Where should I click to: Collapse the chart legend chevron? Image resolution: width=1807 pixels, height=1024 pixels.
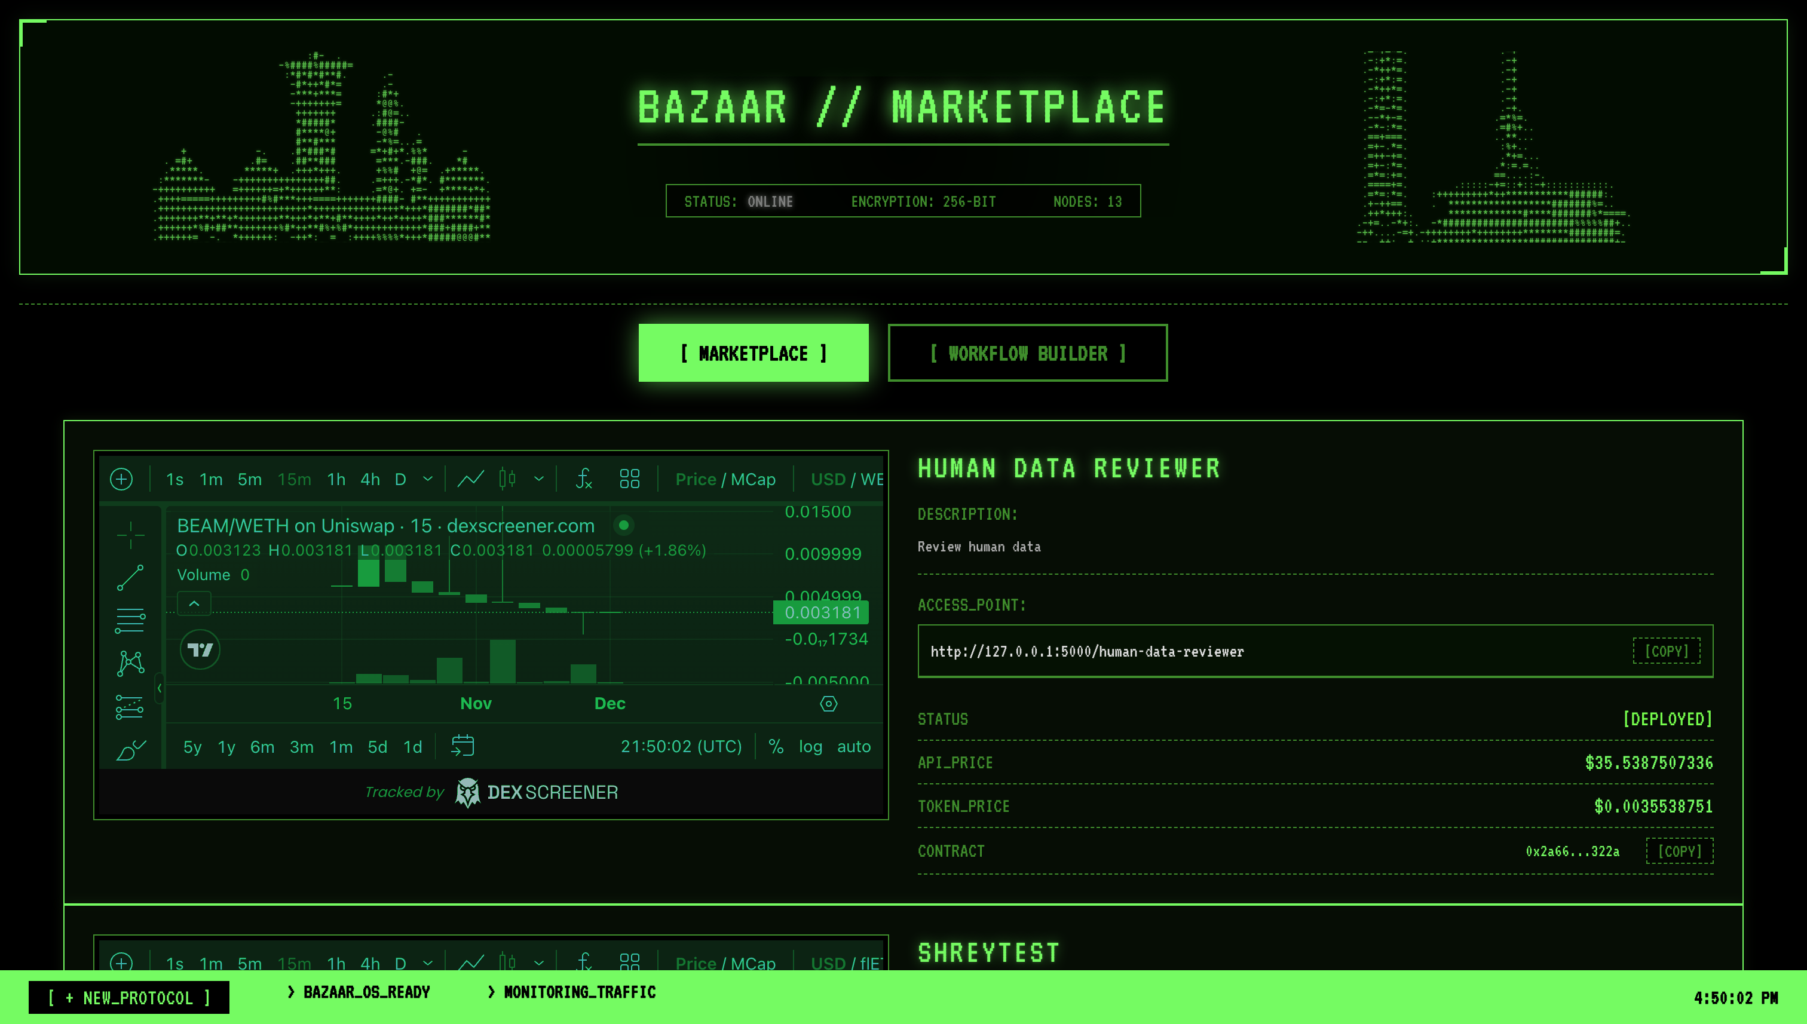(x=194, y=603)
